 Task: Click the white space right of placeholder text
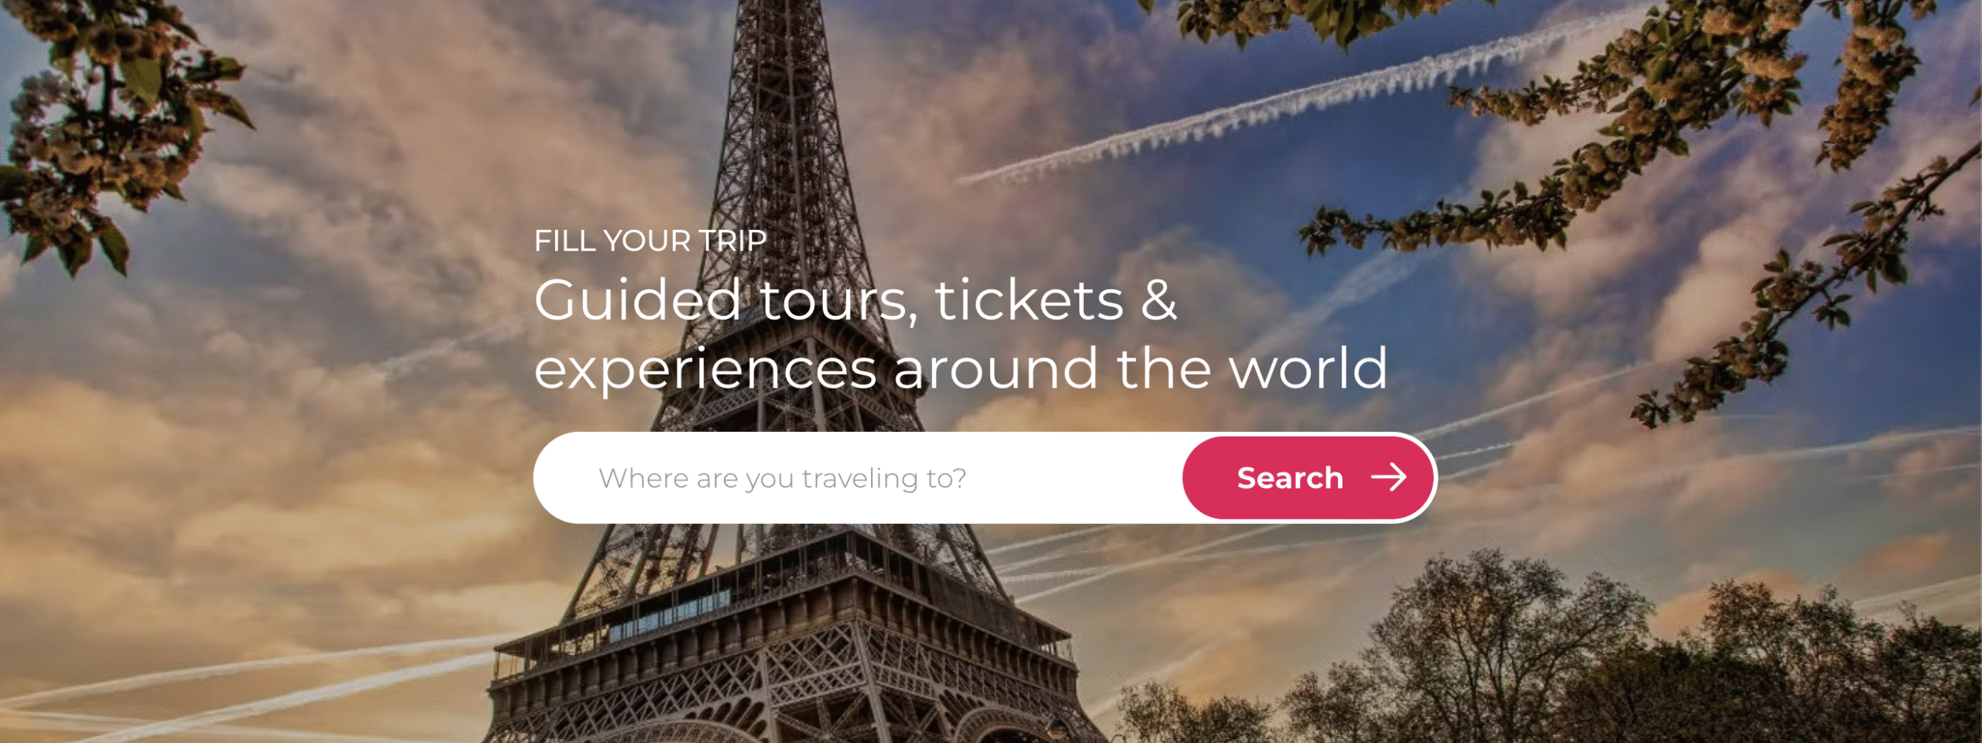pos(1075,478)
